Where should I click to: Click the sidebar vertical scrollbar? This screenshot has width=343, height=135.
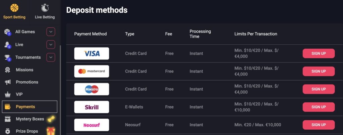pyautogui.click(x=61, y=90)
